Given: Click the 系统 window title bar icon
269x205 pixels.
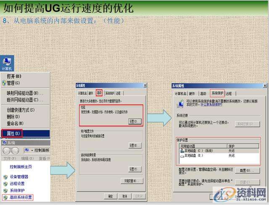Looking at the screenshot, I should tap(5, 142).
